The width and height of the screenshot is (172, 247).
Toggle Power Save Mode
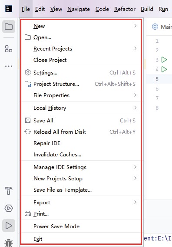tap(81, 227)
